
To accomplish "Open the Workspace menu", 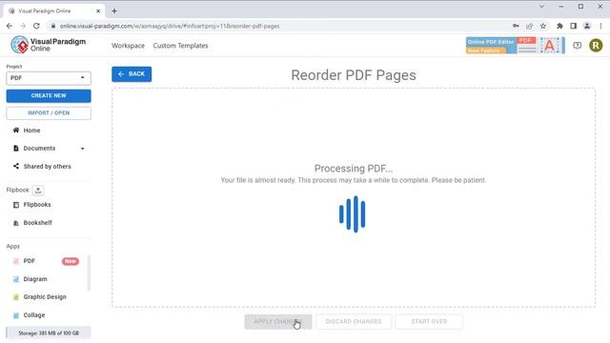I will point(128,46).
